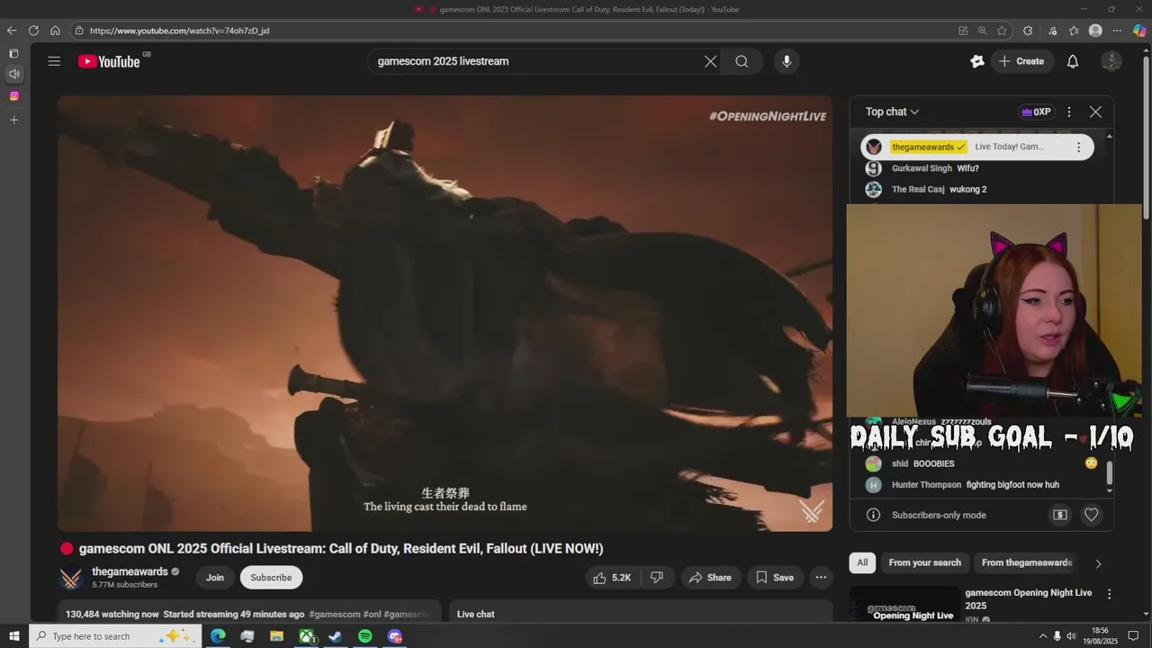1152x648 pixels.
Task: Show the next filter chips
Action: click(1098, 563)
